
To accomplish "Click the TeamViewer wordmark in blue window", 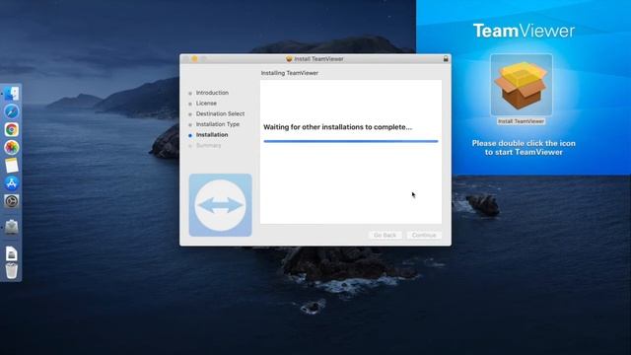I will click(524, 31).
